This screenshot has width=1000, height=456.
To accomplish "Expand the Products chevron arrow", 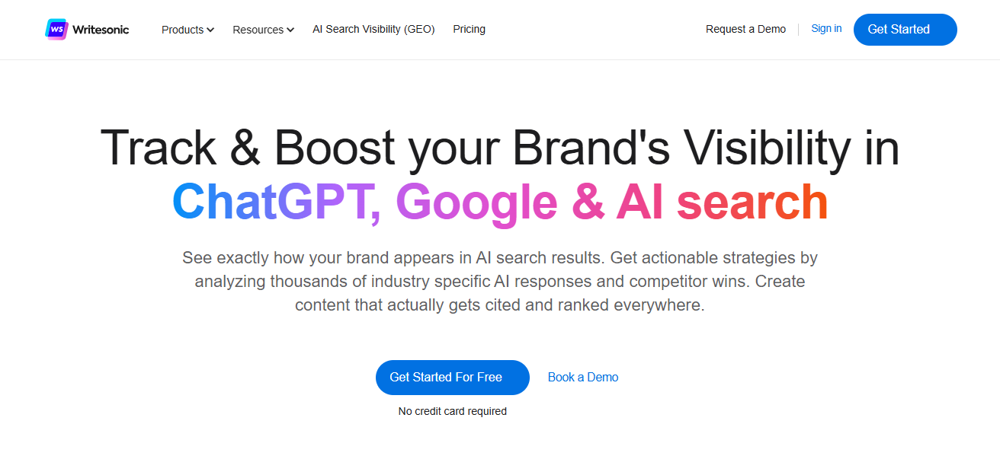I will (x=210, y=30).
